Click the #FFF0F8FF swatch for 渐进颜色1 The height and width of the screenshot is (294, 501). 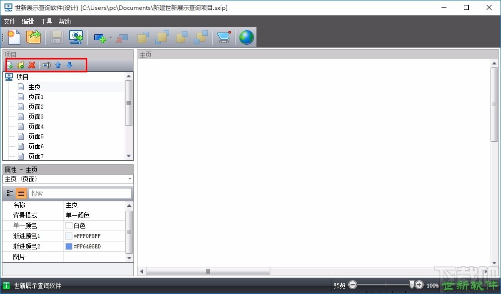68,236
